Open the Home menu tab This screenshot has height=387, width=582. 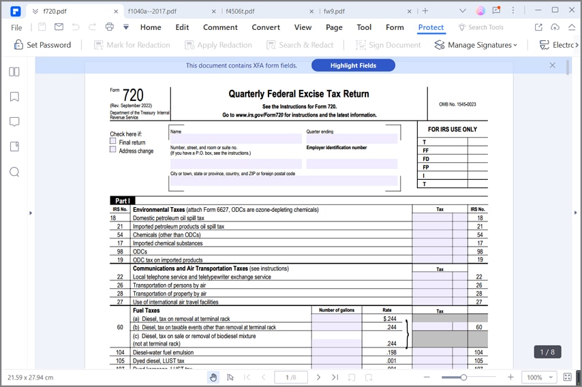pos(151,27)
